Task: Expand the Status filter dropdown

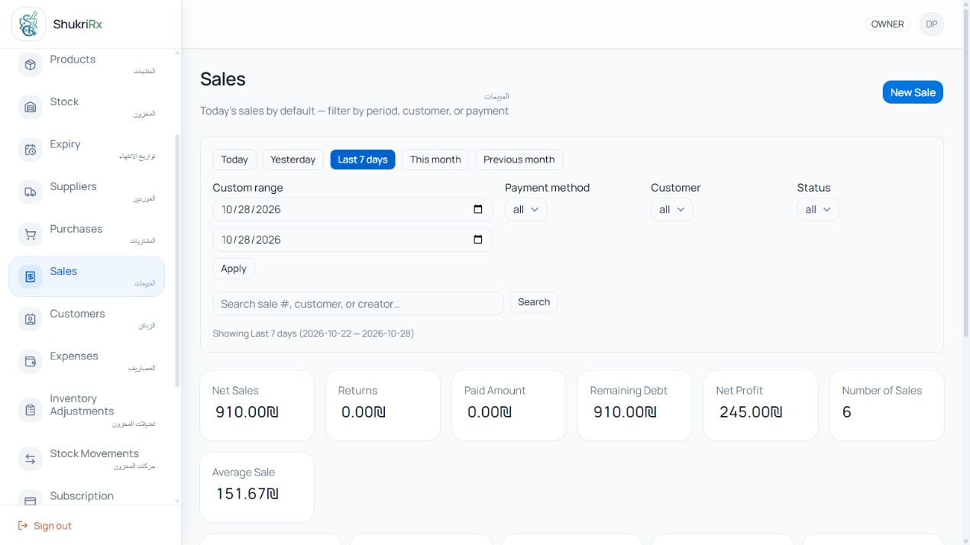Action: [x=818, y=210]
